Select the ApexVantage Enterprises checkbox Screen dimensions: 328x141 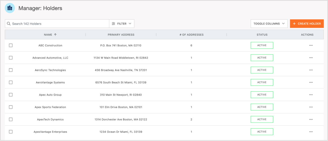pos(11,132)
